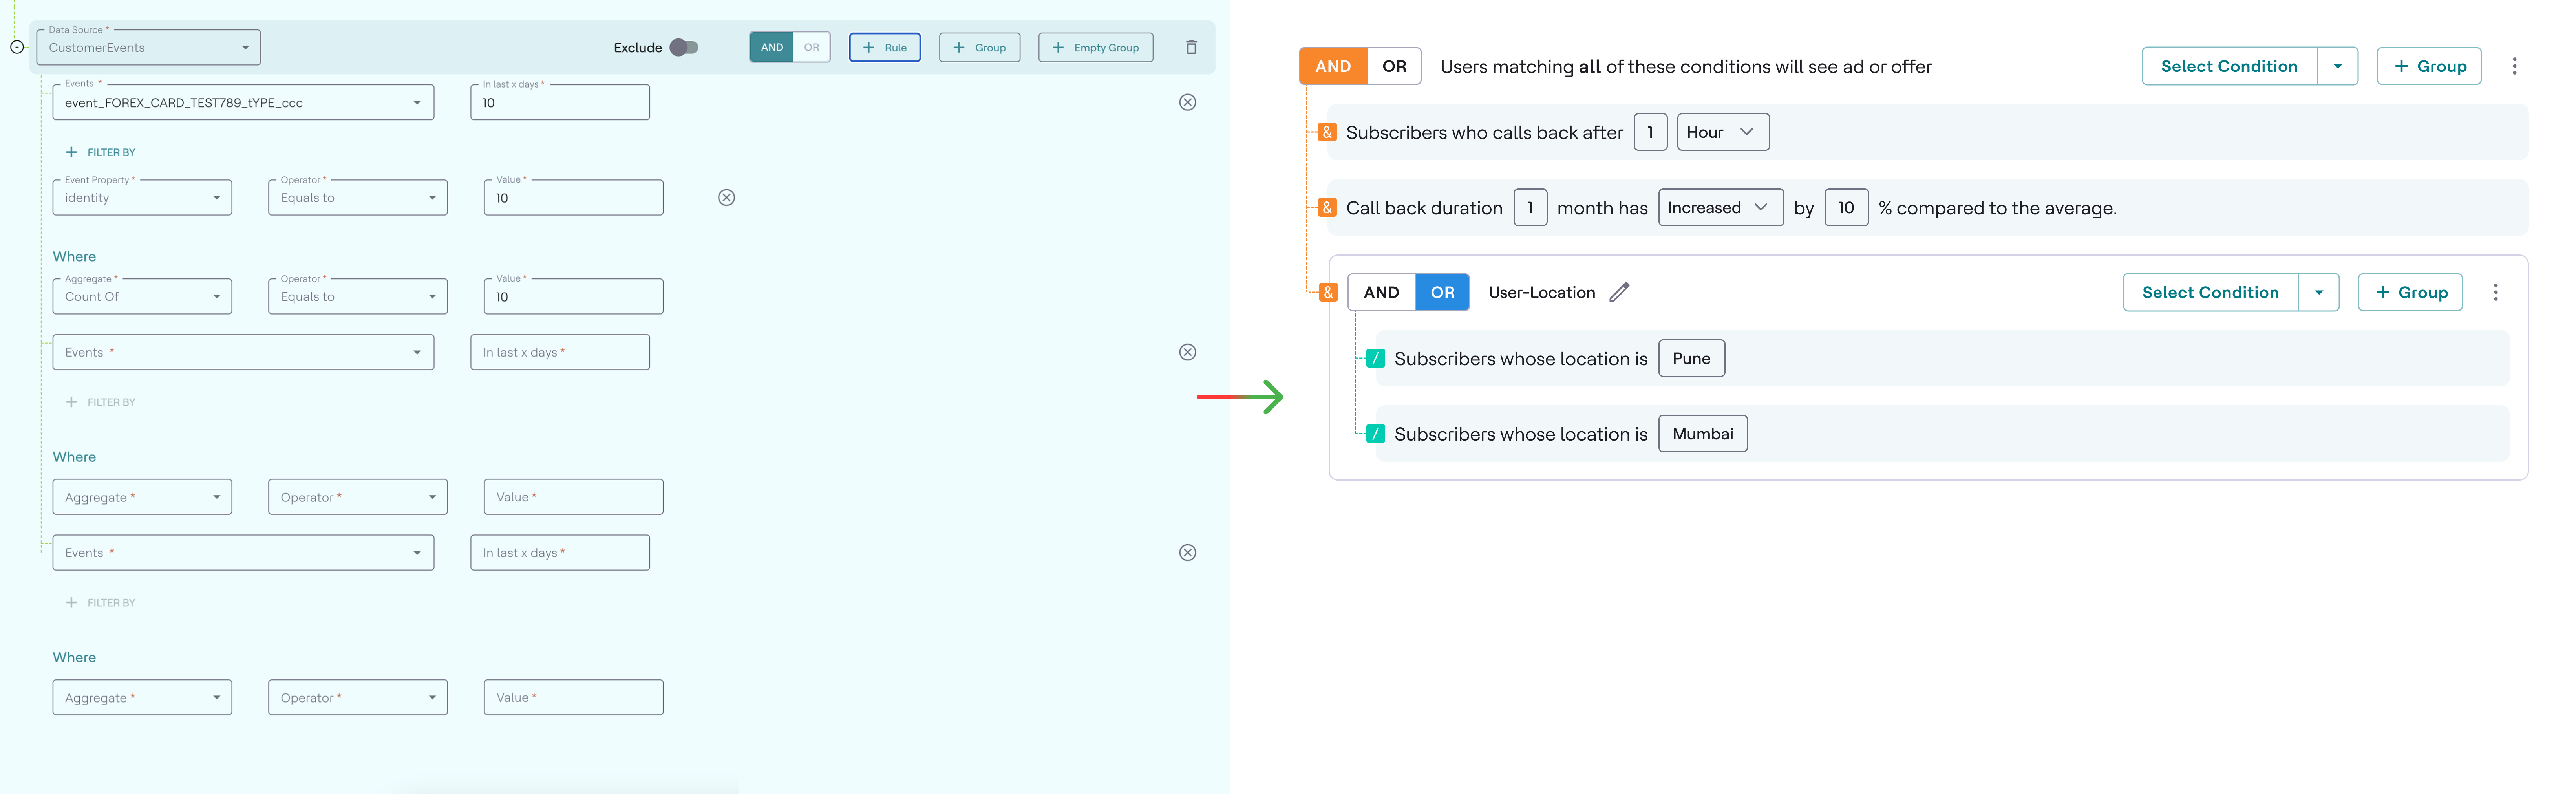Click the first In last x days field with 10
Screen dimensions: 2576x794
point(560,102)
